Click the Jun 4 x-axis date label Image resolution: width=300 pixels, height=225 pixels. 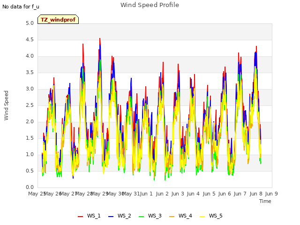pyautogui.click(x=193, y=194)
